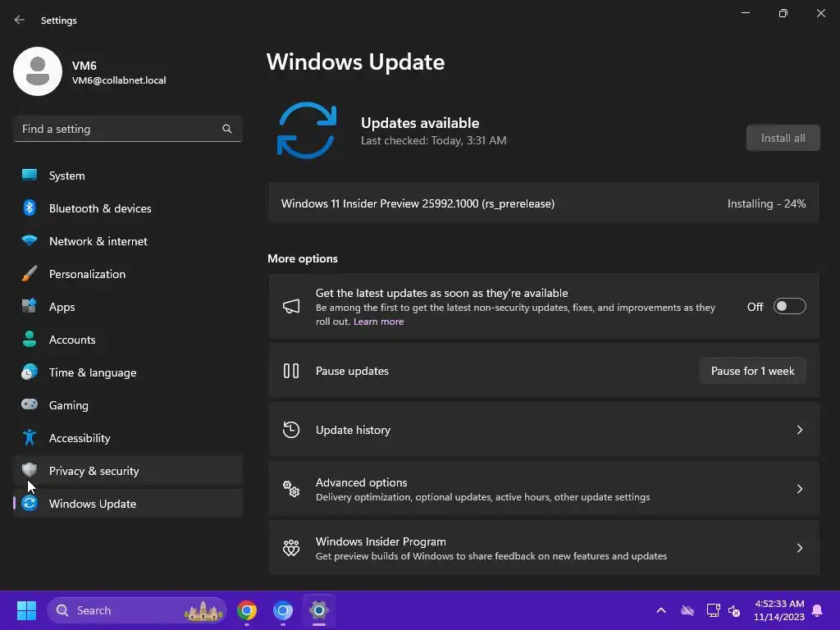Toggle Get the latest updates switch on
Image resolution: width=840 pixels, height=630 pixels.
tap(790, 307)
